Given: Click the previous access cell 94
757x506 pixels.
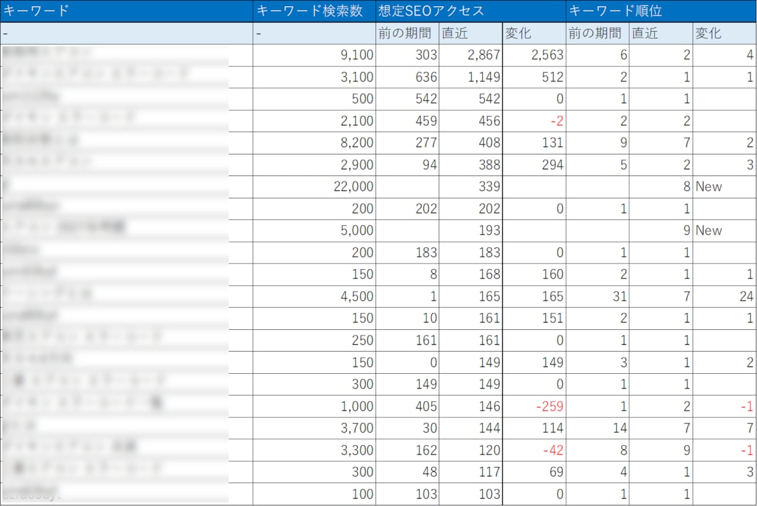Looking at the screenshot, I should [x=408, y=165].
